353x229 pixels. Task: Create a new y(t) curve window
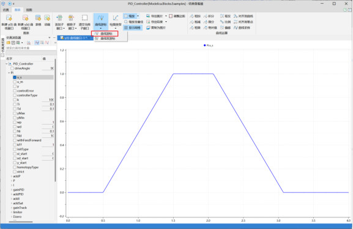9,22
